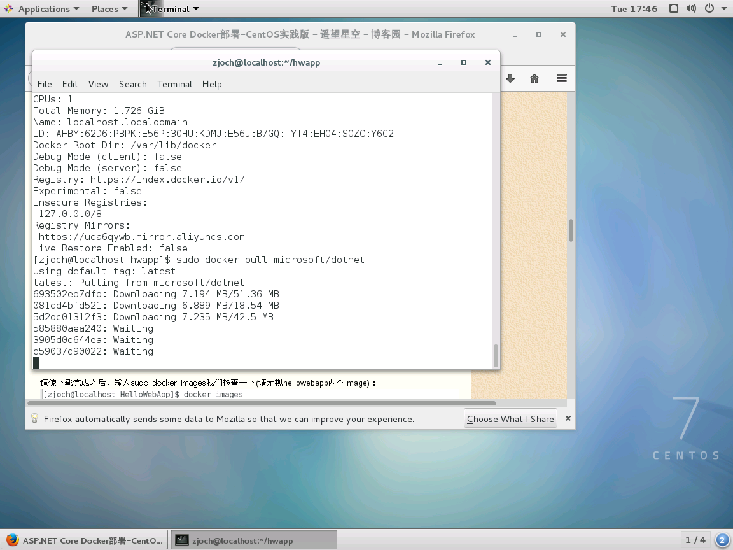This screenshot has width=733, height=550.
Task: Click the Firefox window title bar text
Action: coord(300,34)
